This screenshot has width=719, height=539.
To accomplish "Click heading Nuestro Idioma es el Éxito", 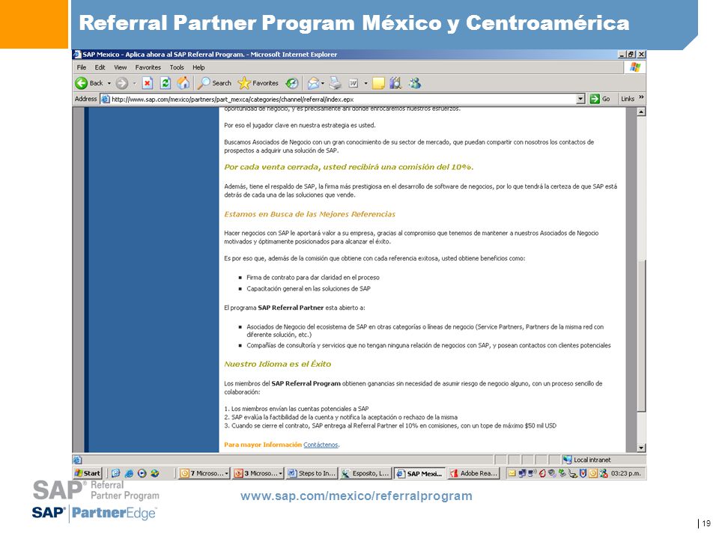I will coord(277,364).
